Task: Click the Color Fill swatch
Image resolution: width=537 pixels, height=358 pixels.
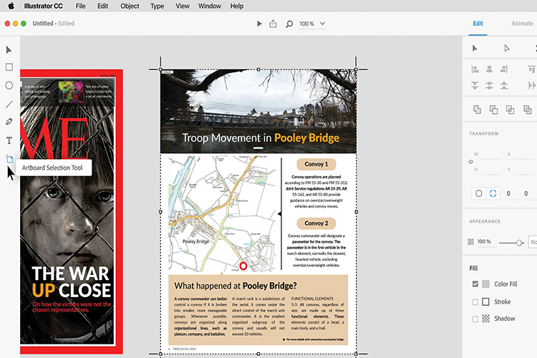Action: point(486,284)
